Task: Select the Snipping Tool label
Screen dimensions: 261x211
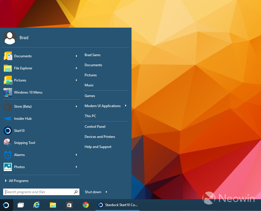Action: click(24, 143)
